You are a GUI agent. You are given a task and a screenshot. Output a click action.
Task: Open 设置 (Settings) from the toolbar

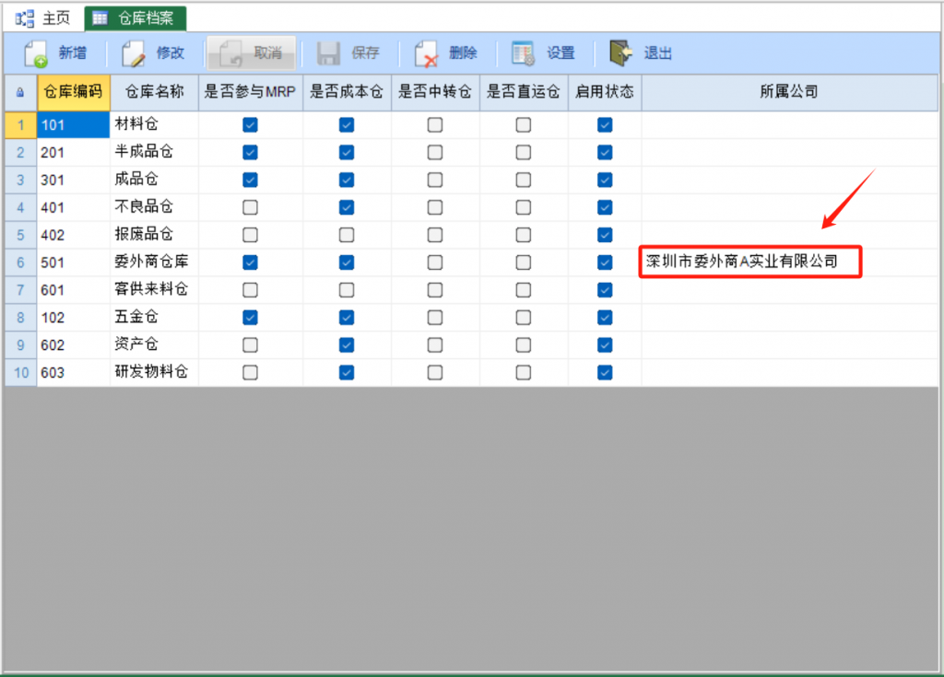click(525, 53)
